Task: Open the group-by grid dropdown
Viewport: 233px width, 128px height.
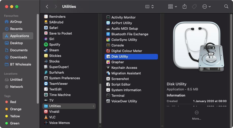Action: [x=172, y=7]
